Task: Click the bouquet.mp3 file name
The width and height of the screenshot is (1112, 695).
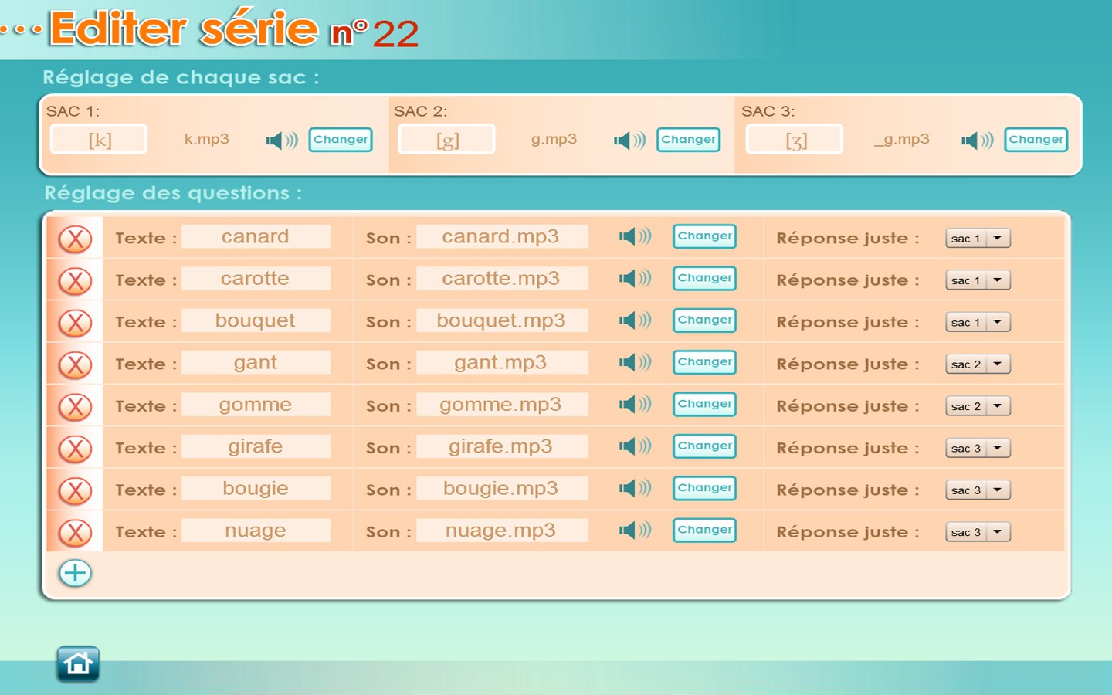Action: pyautogui.click(x=501, y=320)
